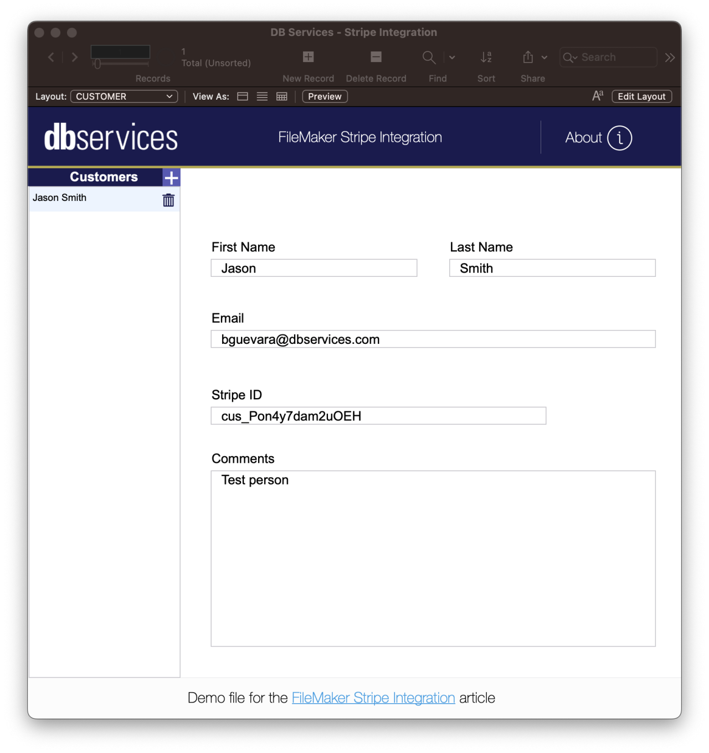The height and width of the screenshot is (753, 709).
Task: Click the Share icon
Action: coord(528,57)
